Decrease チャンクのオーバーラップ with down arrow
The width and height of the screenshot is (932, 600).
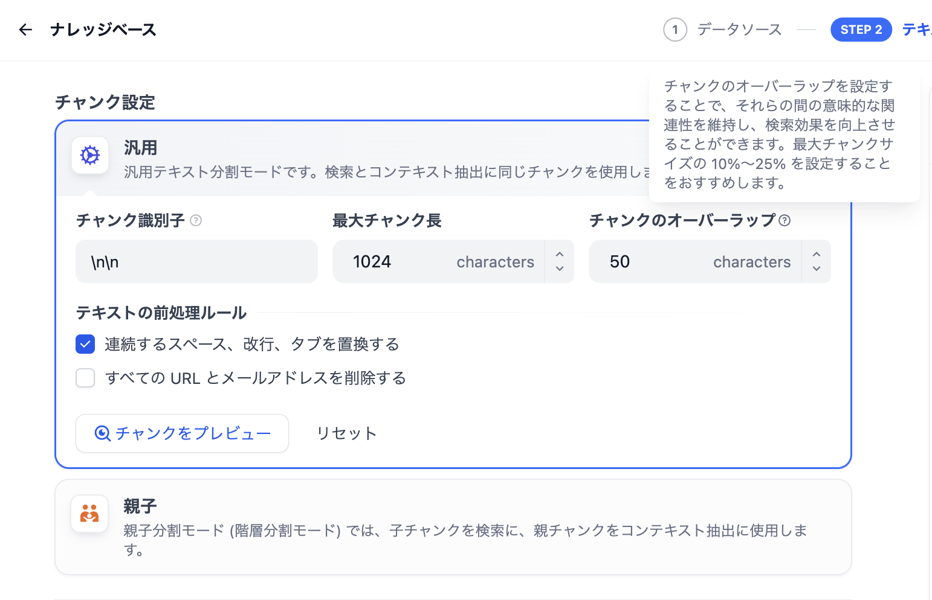(817, 269)
